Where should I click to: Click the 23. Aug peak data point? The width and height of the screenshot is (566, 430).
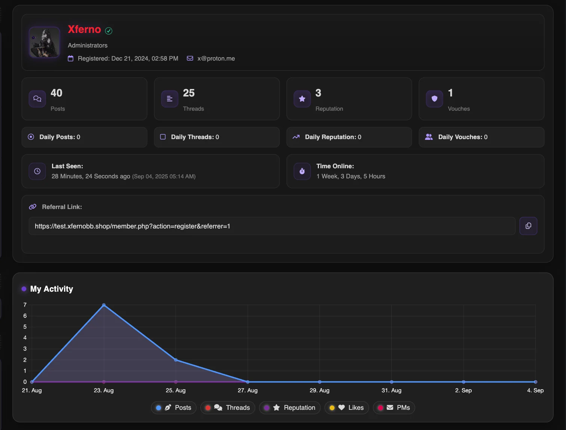pos(104,305)
